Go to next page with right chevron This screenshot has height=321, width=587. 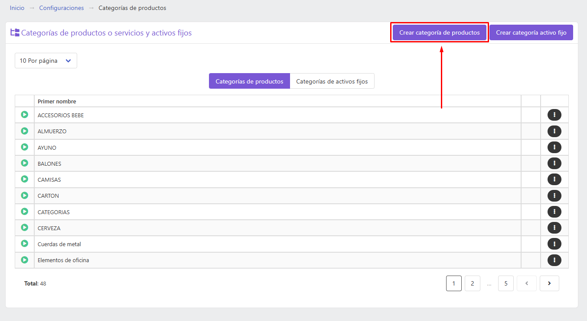[x=549, y=283]
